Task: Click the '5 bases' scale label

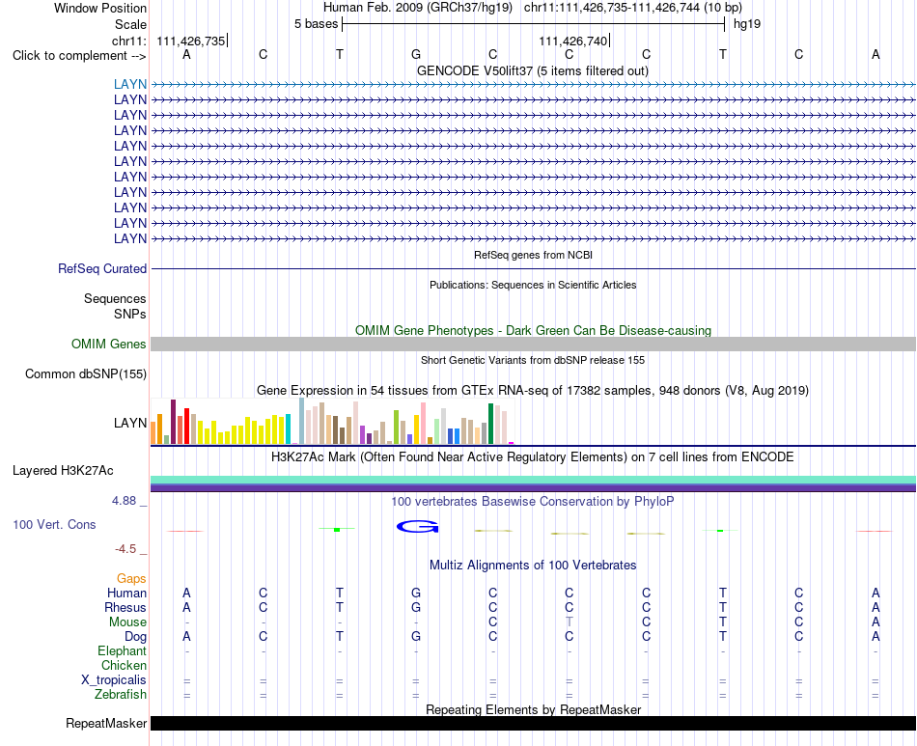Action: click(316, 24)
